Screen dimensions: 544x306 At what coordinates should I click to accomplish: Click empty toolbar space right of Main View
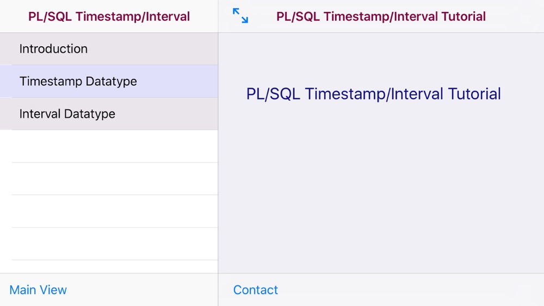point(142,290)
